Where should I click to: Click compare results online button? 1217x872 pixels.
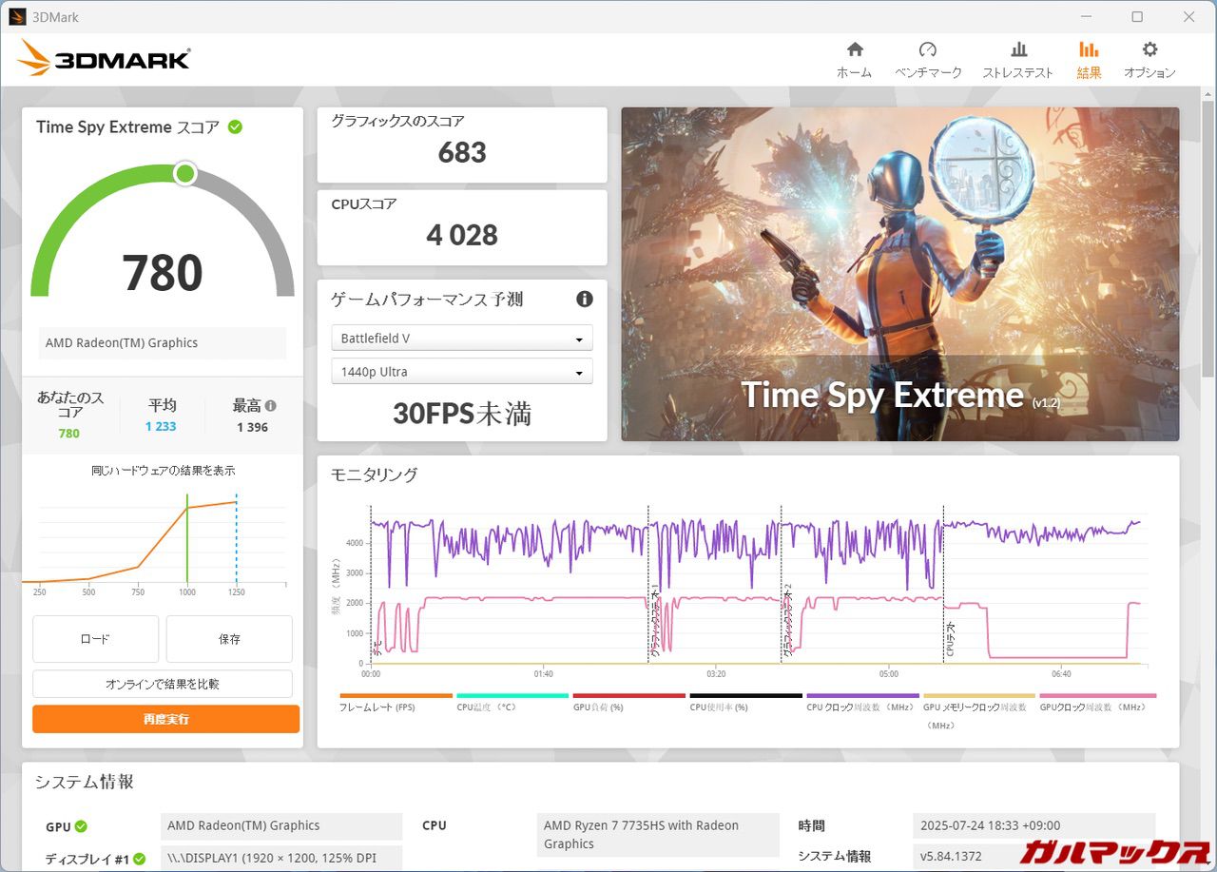pyautogui.click(x=163, y=684)
